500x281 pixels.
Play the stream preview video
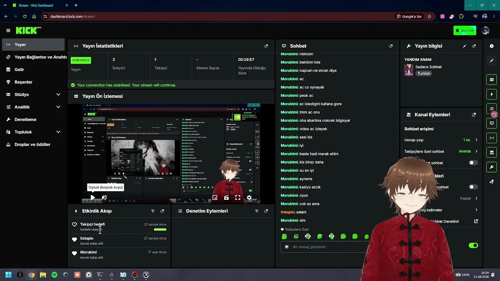[x=93, y=198]
